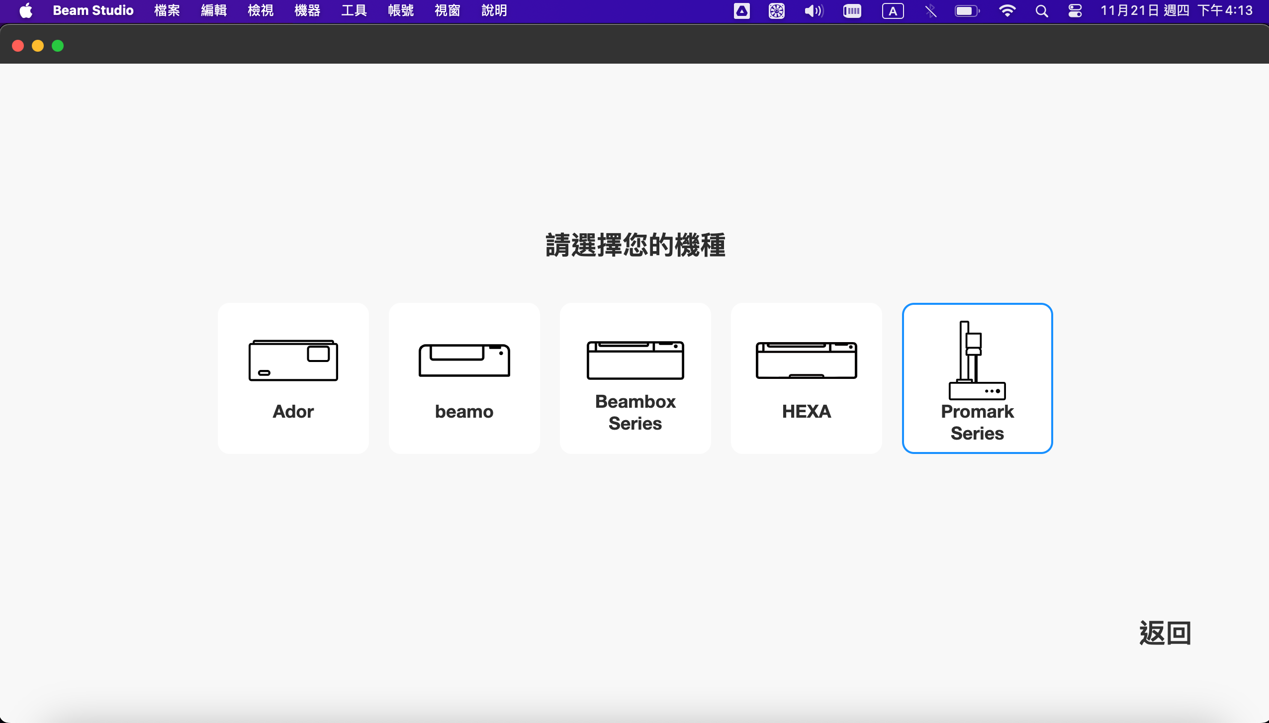The image size is (1269, 723).
Task: Choose the beamo machine card
Action: point(464,378)
